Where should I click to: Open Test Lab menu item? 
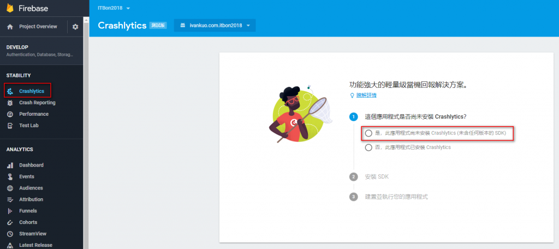(x=29, y=126)
